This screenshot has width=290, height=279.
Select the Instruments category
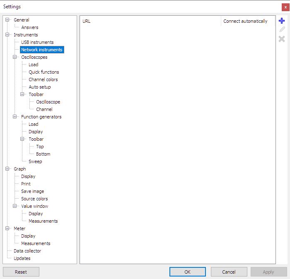pyautogui.click(x=26, y=35)
